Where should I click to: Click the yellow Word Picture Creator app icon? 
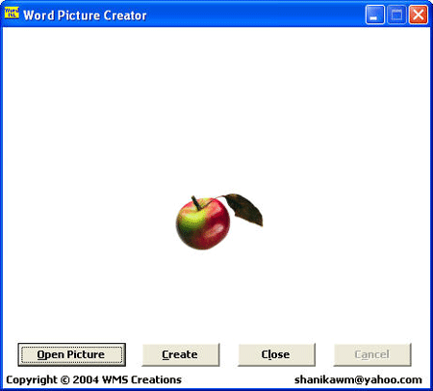tap(12, 13)
